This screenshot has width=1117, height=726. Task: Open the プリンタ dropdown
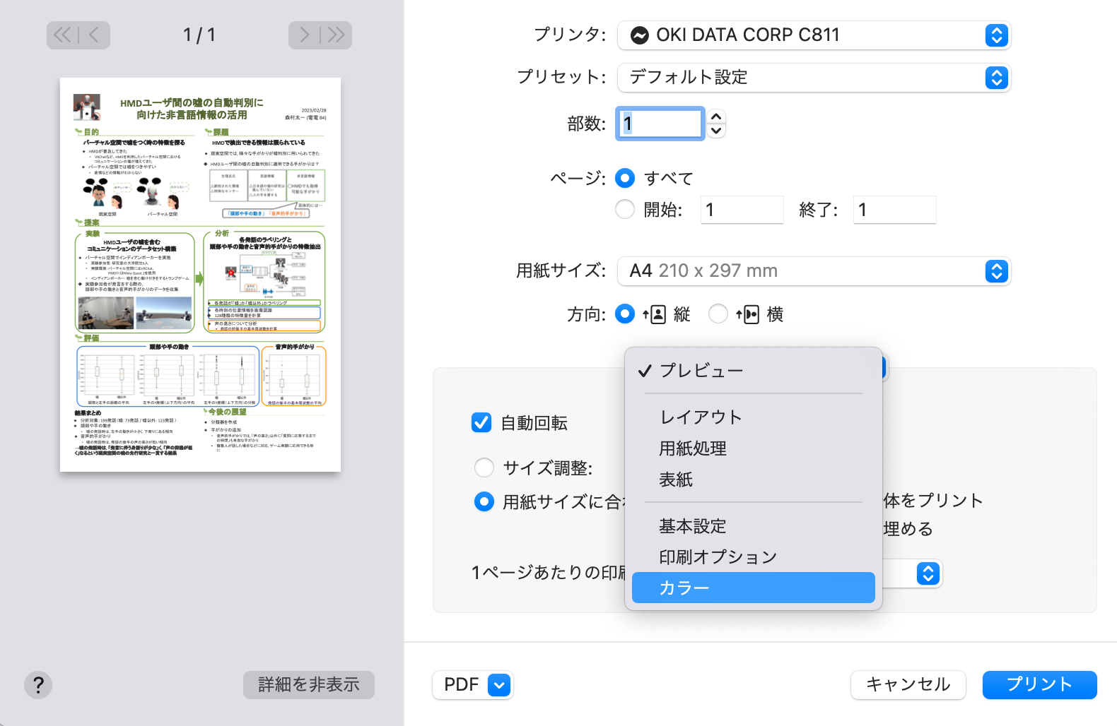[814, 35]
